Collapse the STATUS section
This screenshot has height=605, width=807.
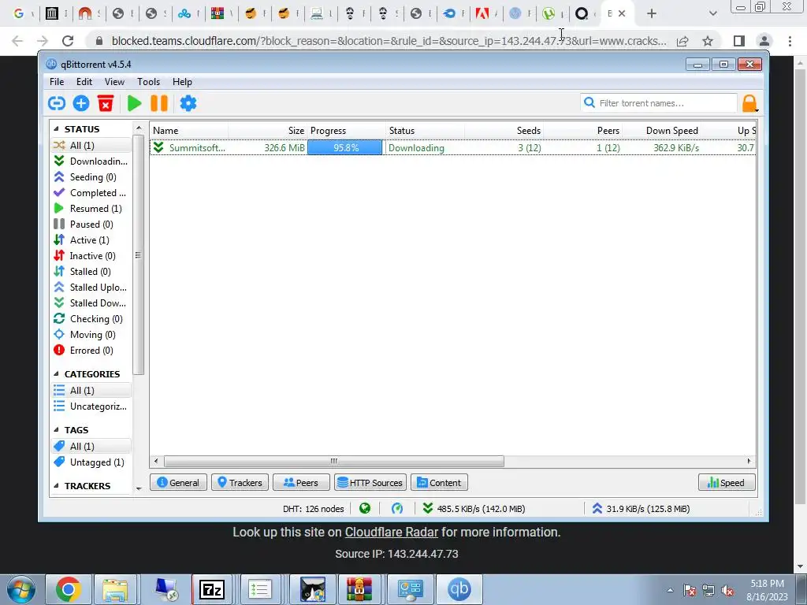56,129
